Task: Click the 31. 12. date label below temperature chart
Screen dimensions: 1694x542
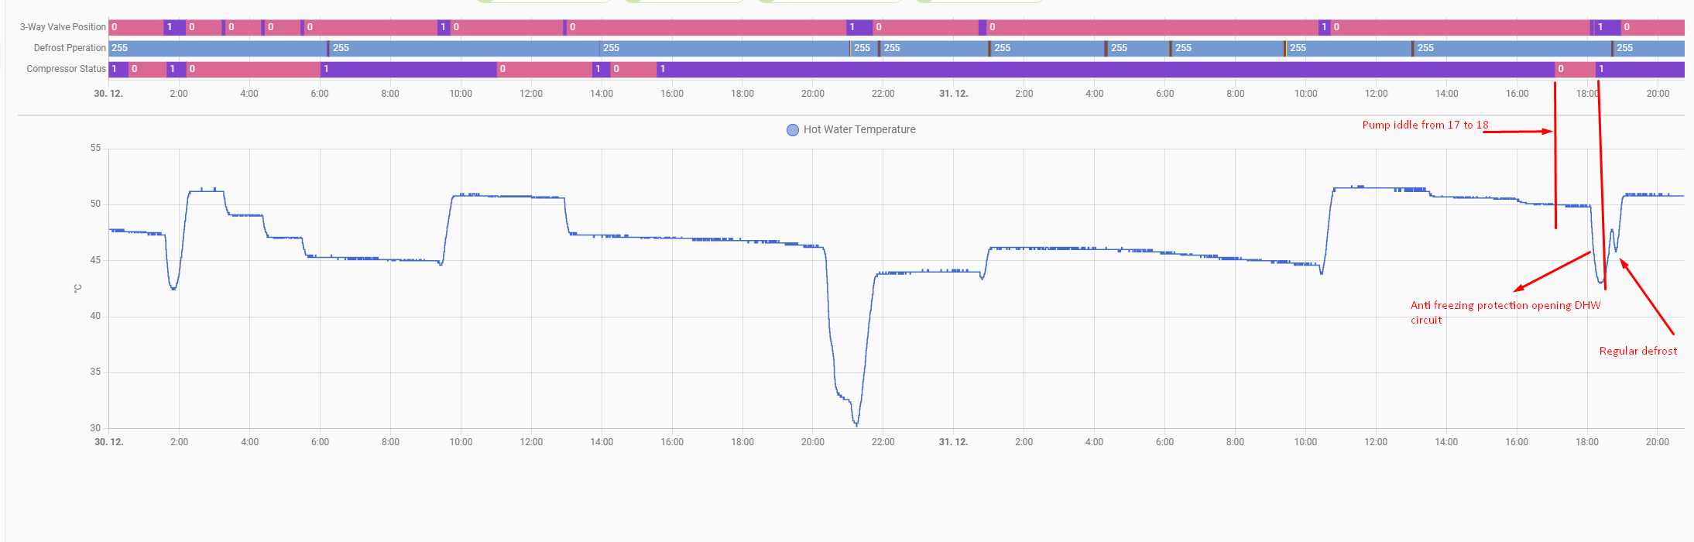Action: pyautogui.click(x=953, y=442)
